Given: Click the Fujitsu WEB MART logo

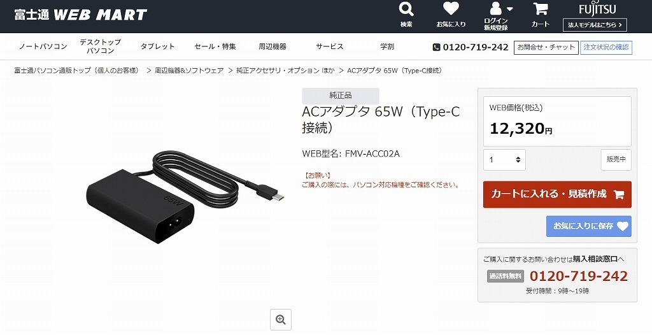Looking at the screenshot, I should [81, 15].
